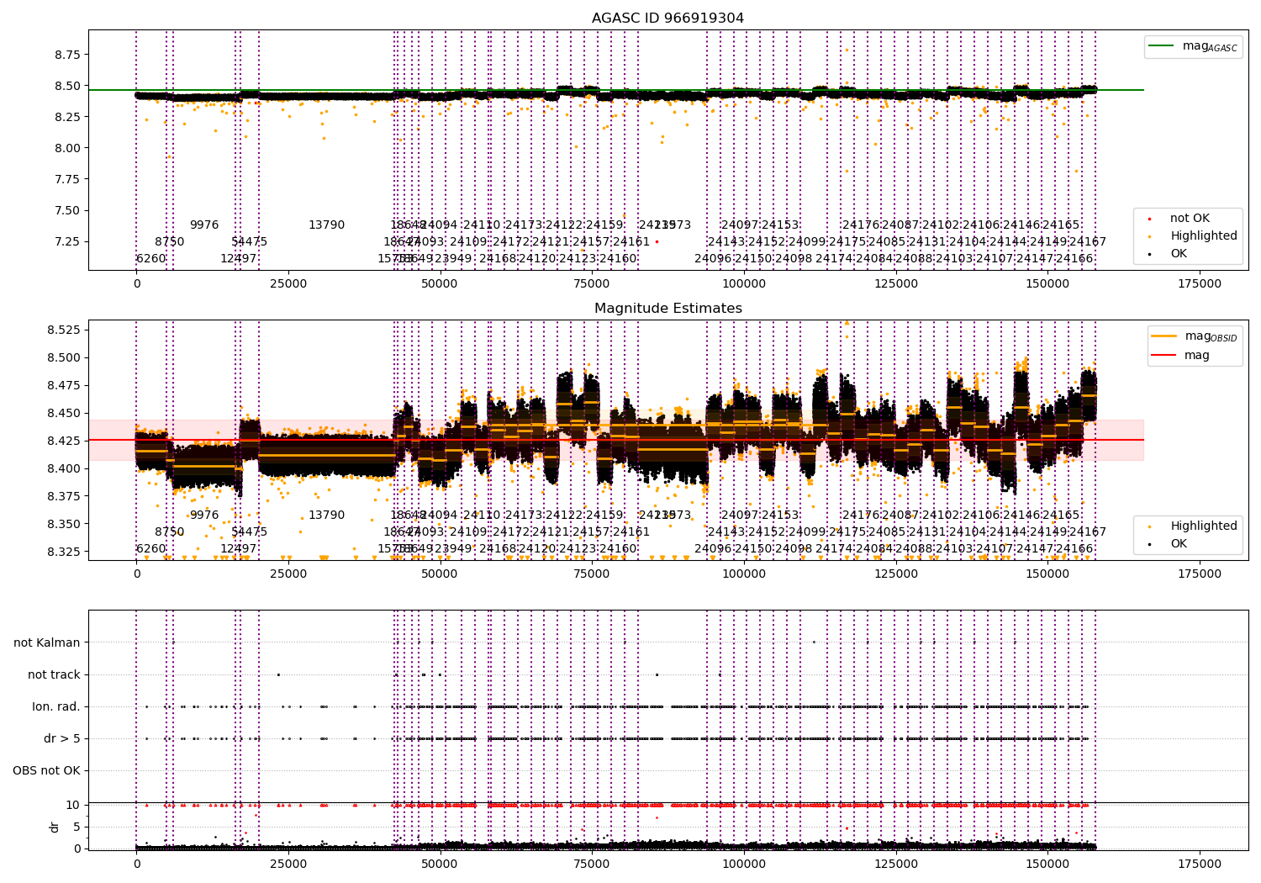Click obsid label 13790 in the middle plot
This screenshot has width=1261, height=883.
click(326, 516)
